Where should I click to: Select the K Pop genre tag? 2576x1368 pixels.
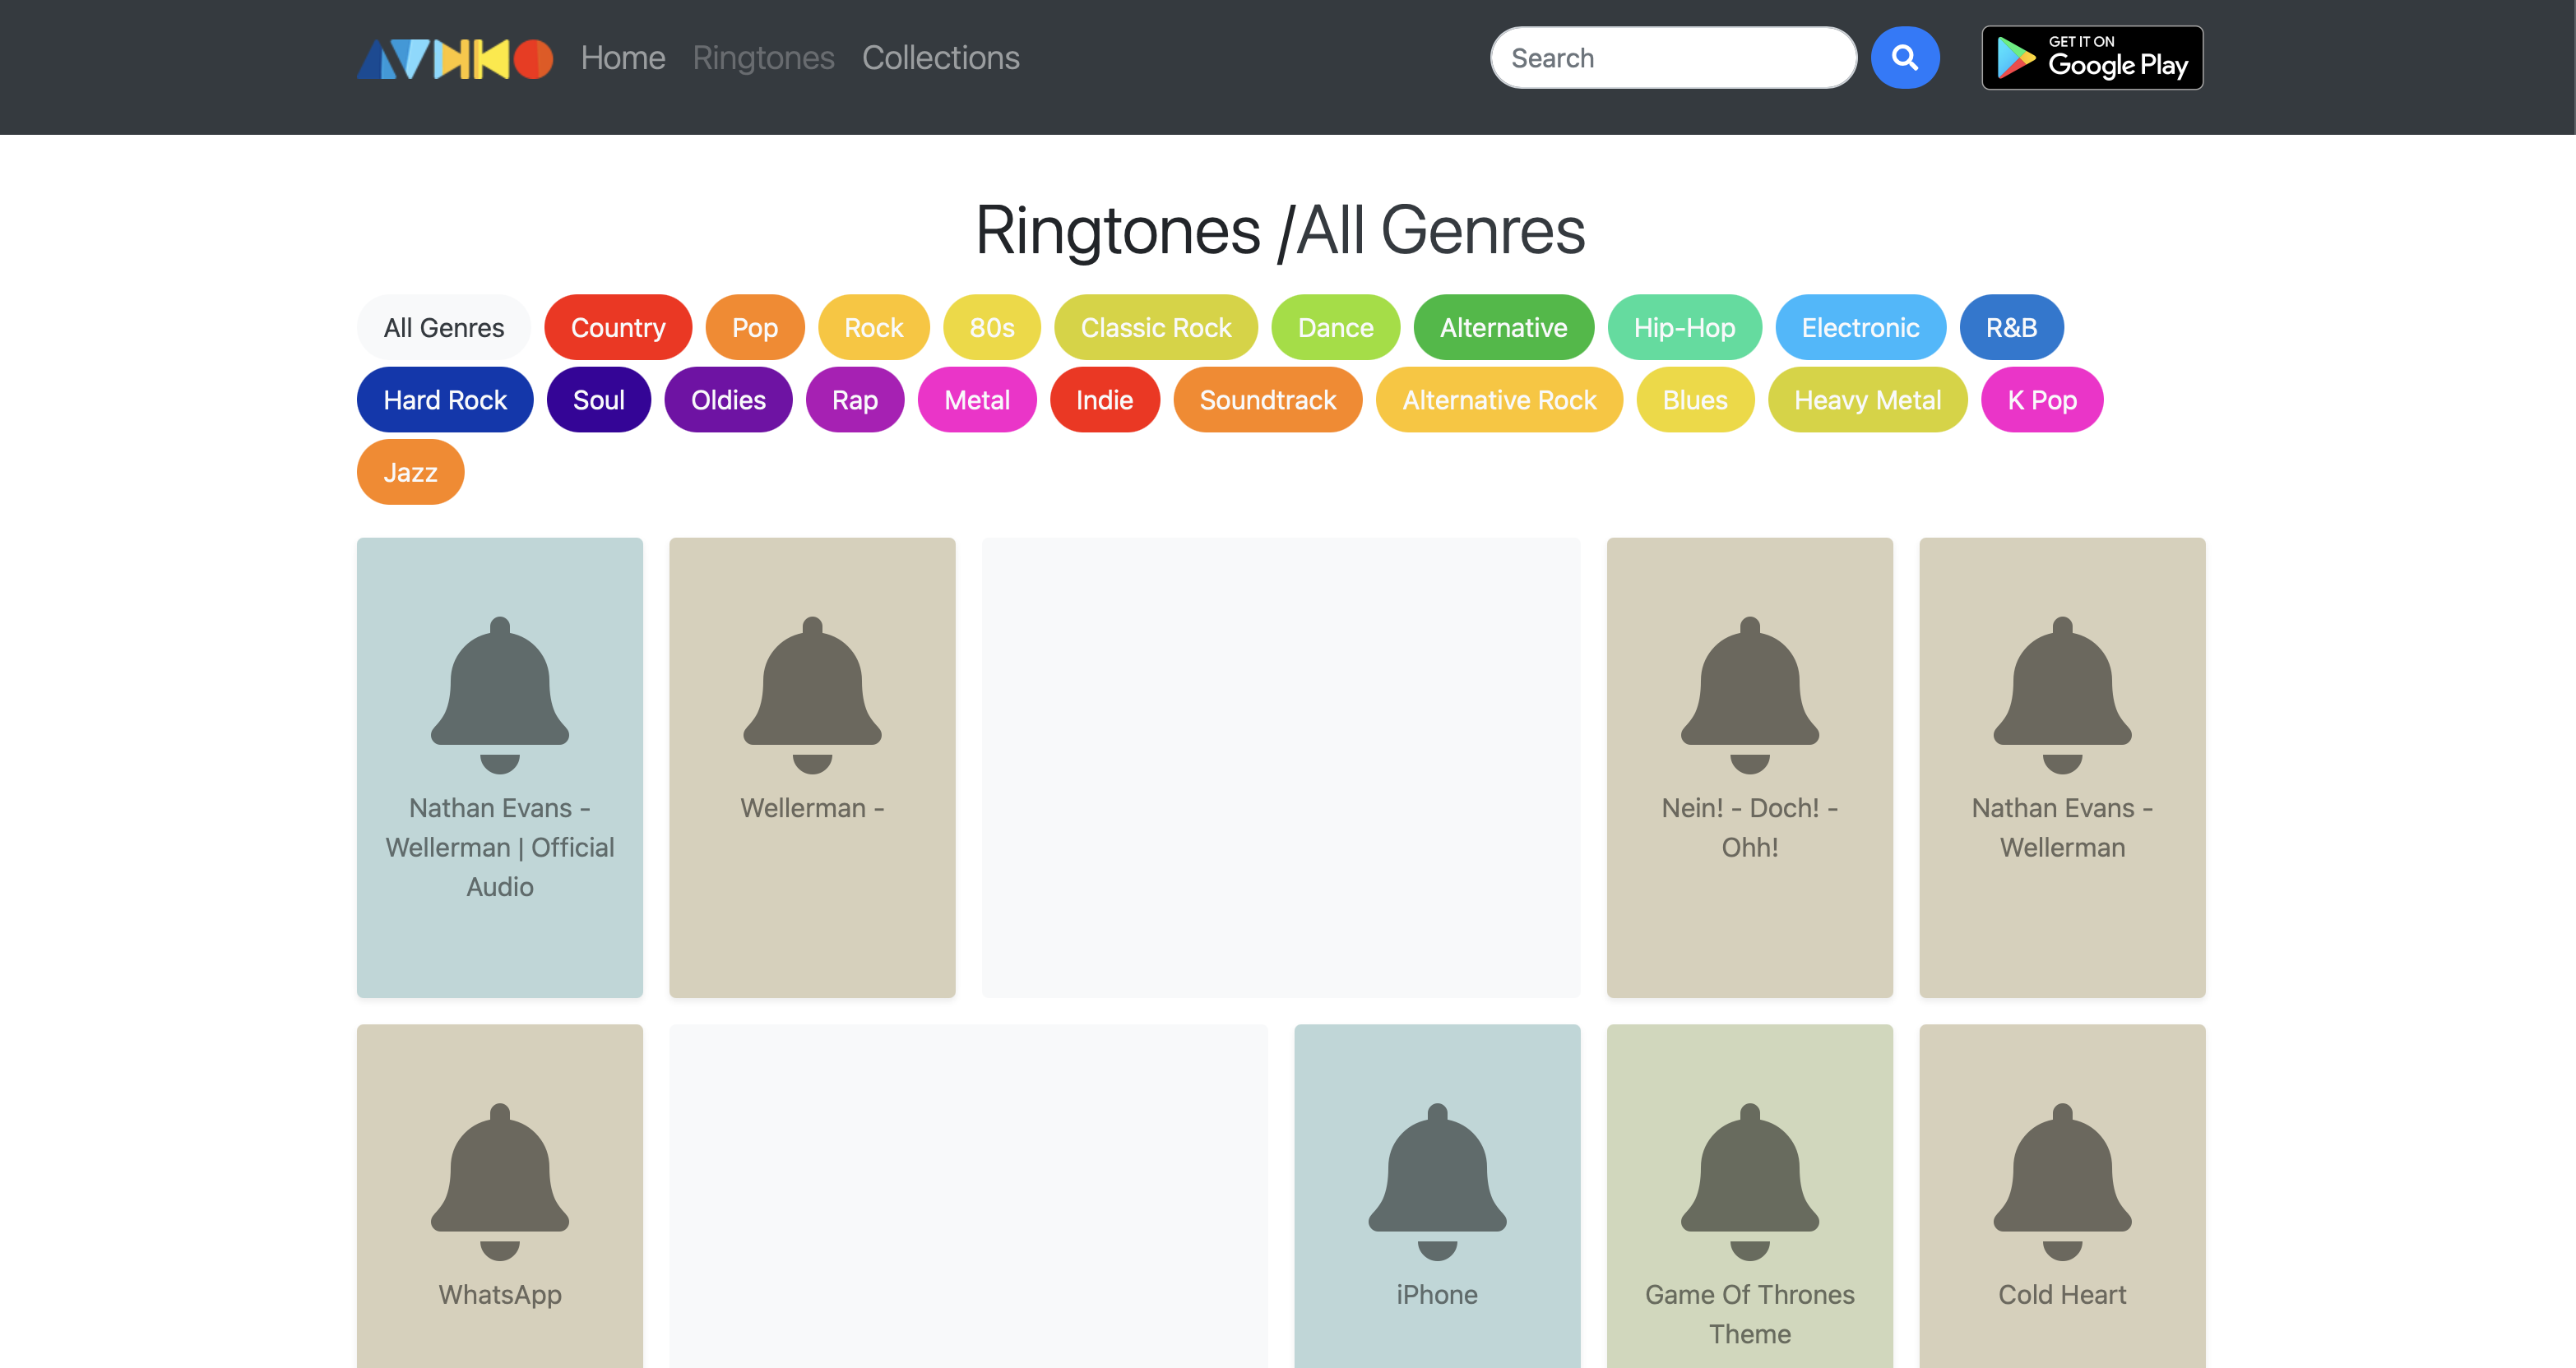(2041, 400)
